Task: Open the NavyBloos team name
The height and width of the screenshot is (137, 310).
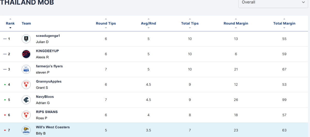Action: tap(45, 97)
